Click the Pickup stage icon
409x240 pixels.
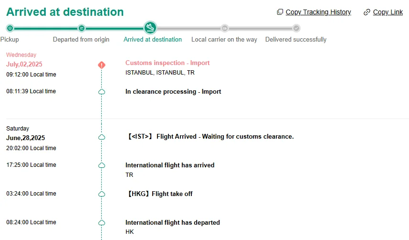point(10,28)
